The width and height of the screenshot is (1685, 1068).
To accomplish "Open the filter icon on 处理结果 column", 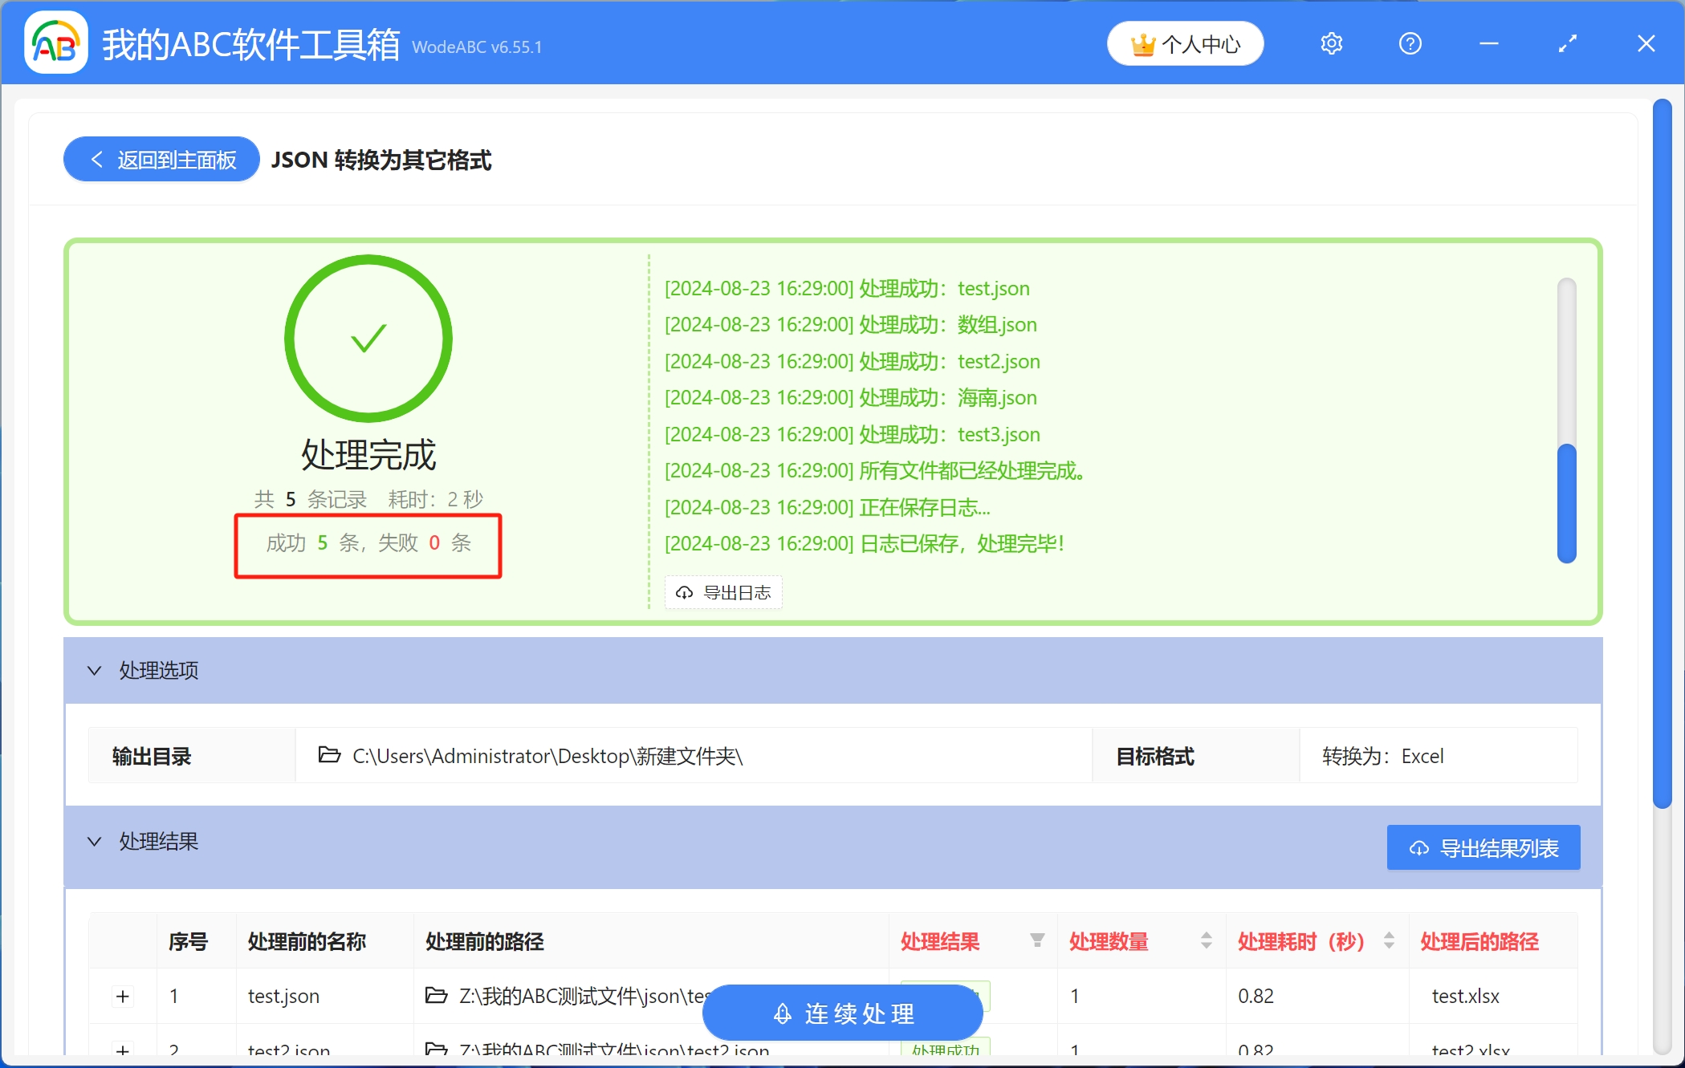I will click(x=1036, y=940).
